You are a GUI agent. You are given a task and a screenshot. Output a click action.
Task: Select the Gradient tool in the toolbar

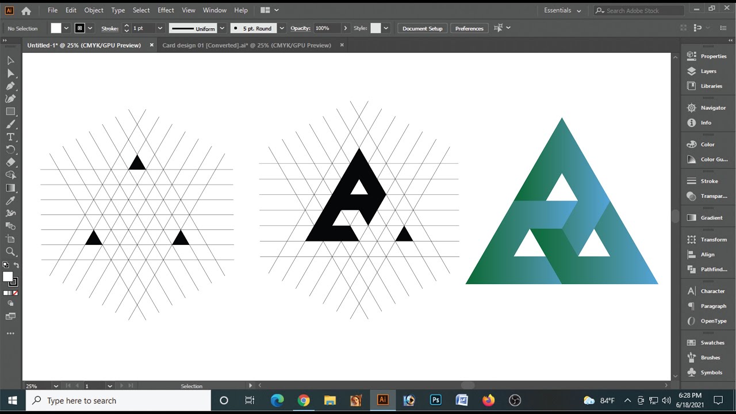pyautogui.click(x=10, y=188)
